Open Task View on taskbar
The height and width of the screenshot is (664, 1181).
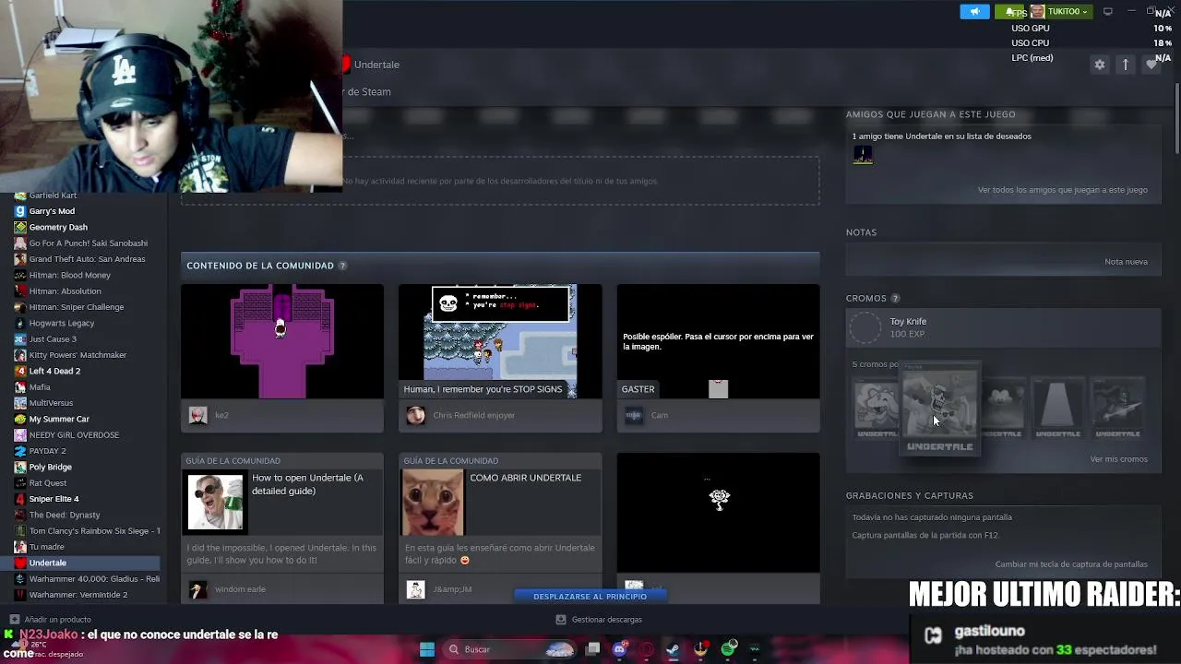(x=593, y=649)
